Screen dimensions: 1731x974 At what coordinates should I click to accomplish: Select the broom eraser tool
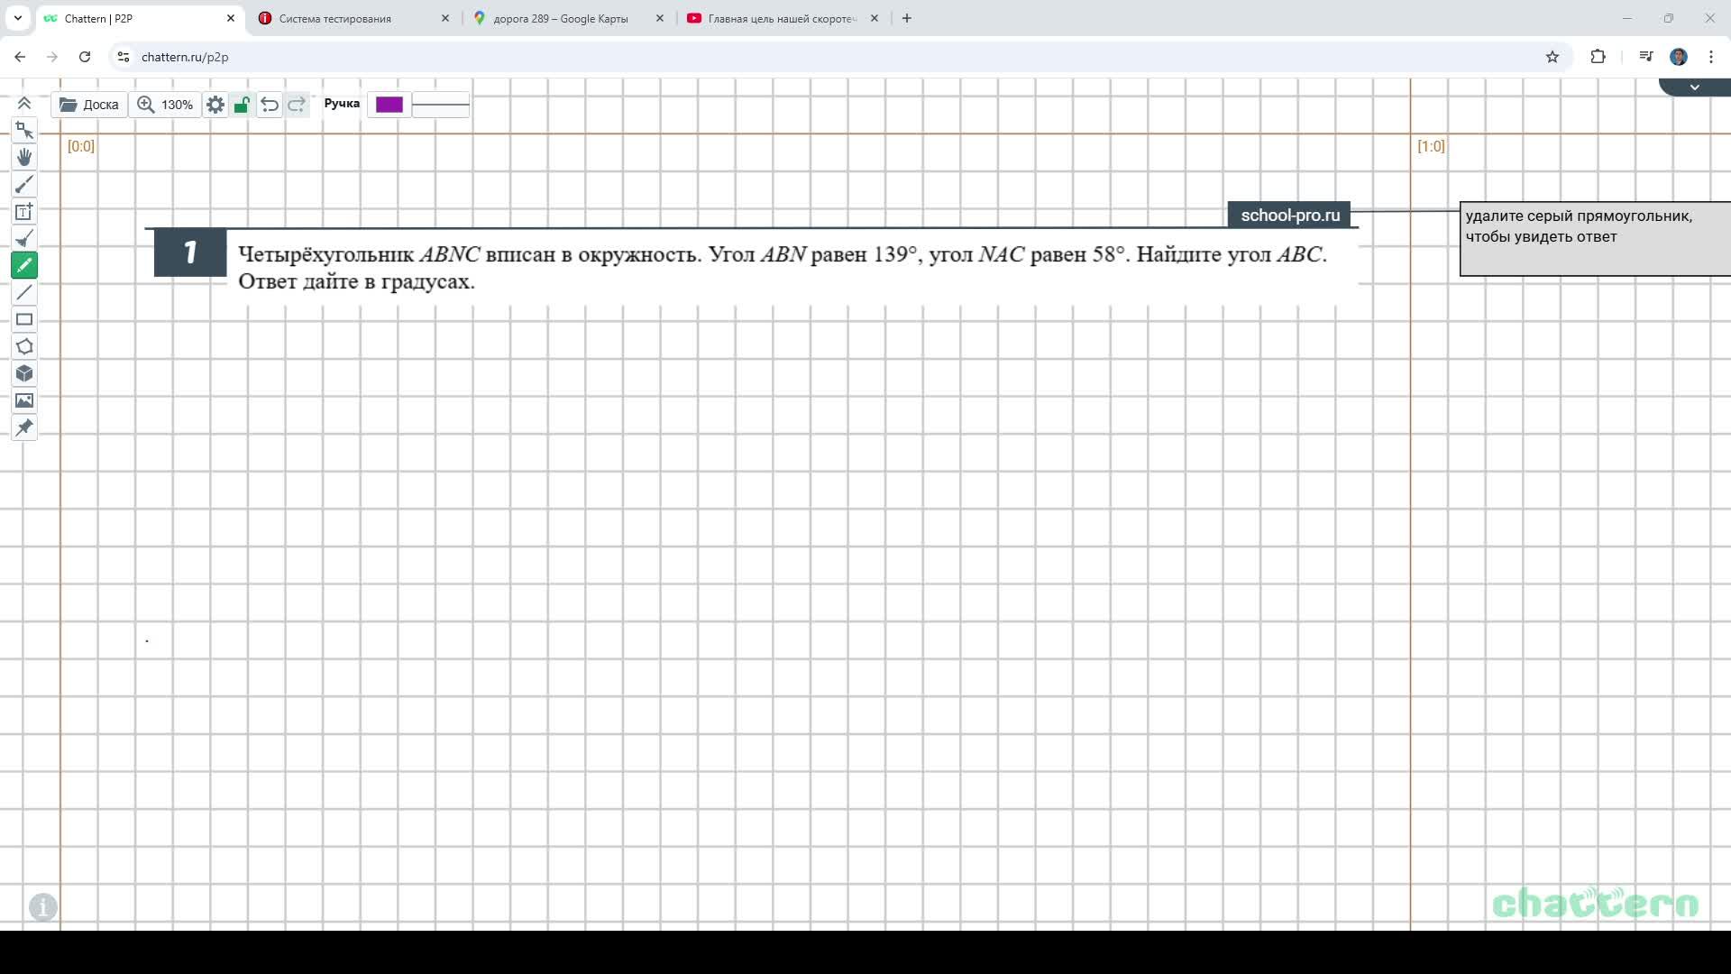[x=24, y=239]
